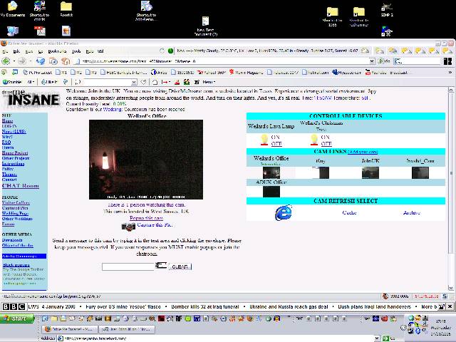Click the envelope icon to send message
The height and width of the screenshot is (342, 456).
161,265
